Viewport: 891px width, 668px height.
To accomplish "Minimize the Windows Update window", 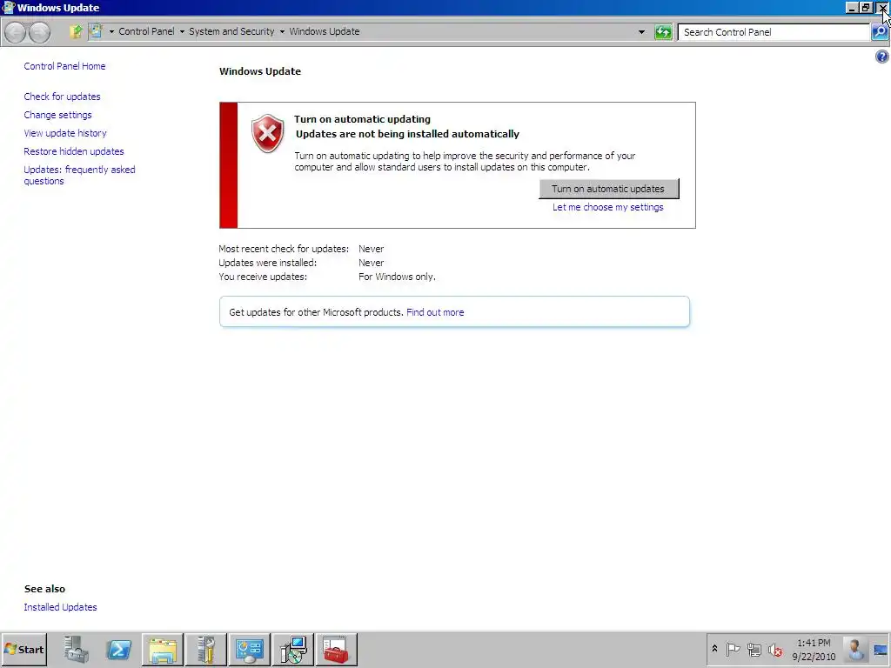I will coord(852,7).
